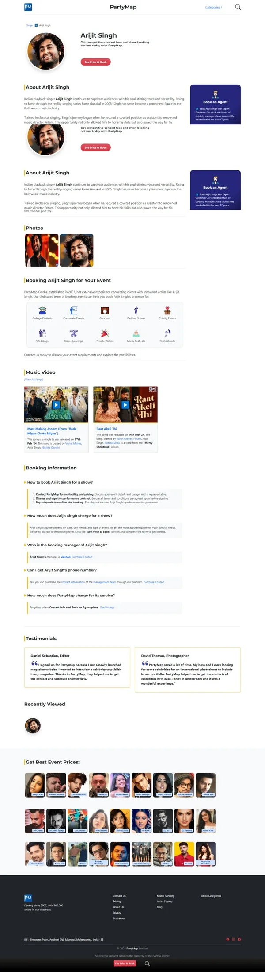Click the Instagram icon in the footer
265x972 pixels.
coord(234,939)
